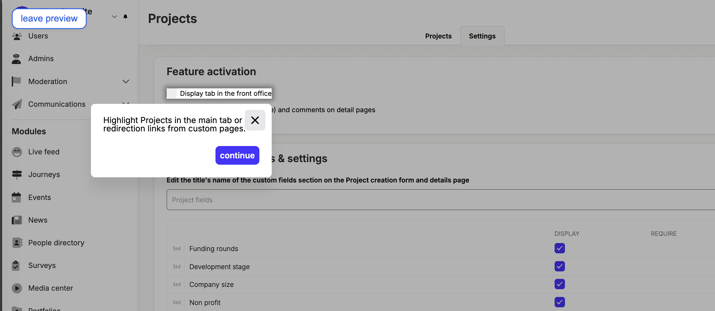
Task: Expand the Moderation submenu chevron
Action: [126, 81]
